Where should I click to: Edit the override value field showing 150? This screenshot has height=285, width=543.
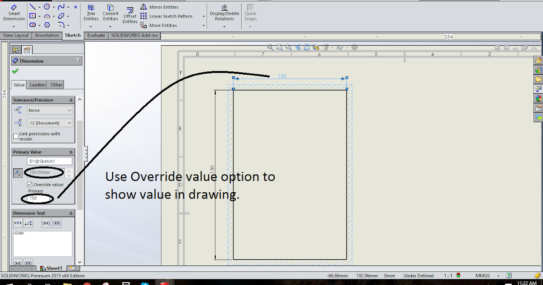coord(38,198)
